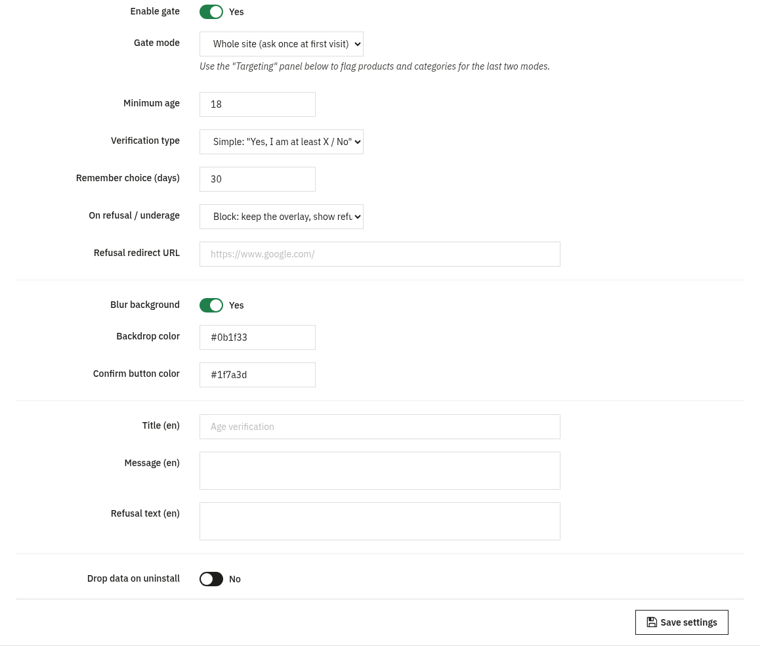Click the Targeting panel hint text

point(375,66)
